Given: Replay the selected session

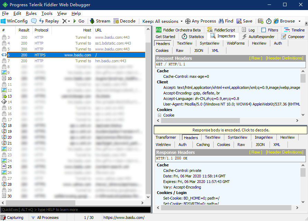Looking at the screenshot, I should pos(49,21).
